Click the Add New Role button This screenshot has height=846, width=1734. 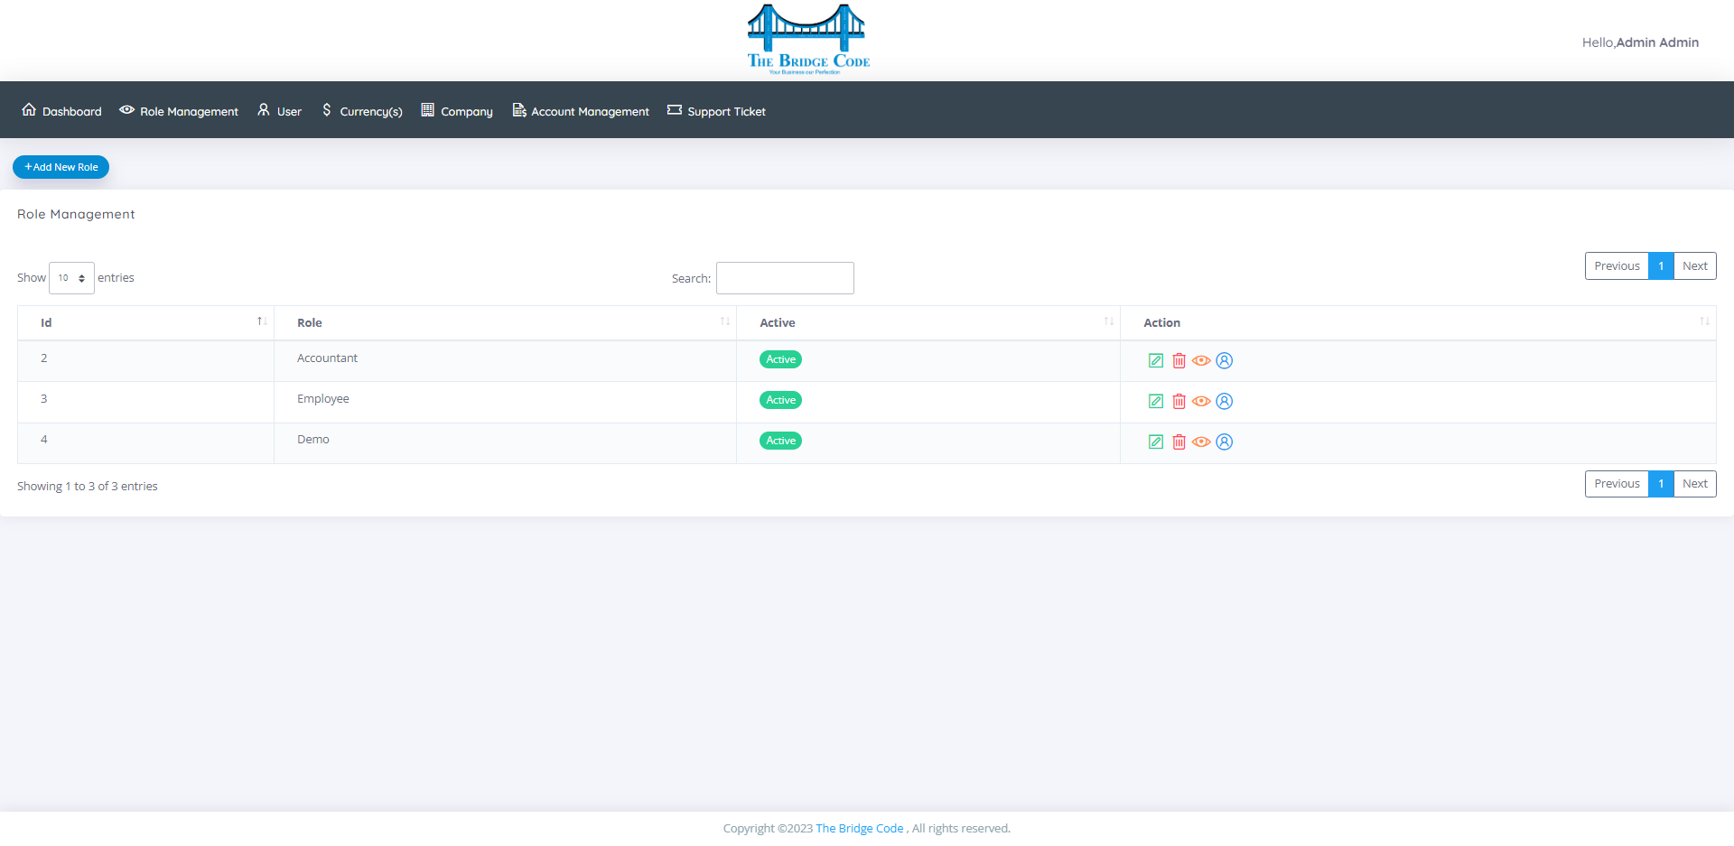coord(61,167)
